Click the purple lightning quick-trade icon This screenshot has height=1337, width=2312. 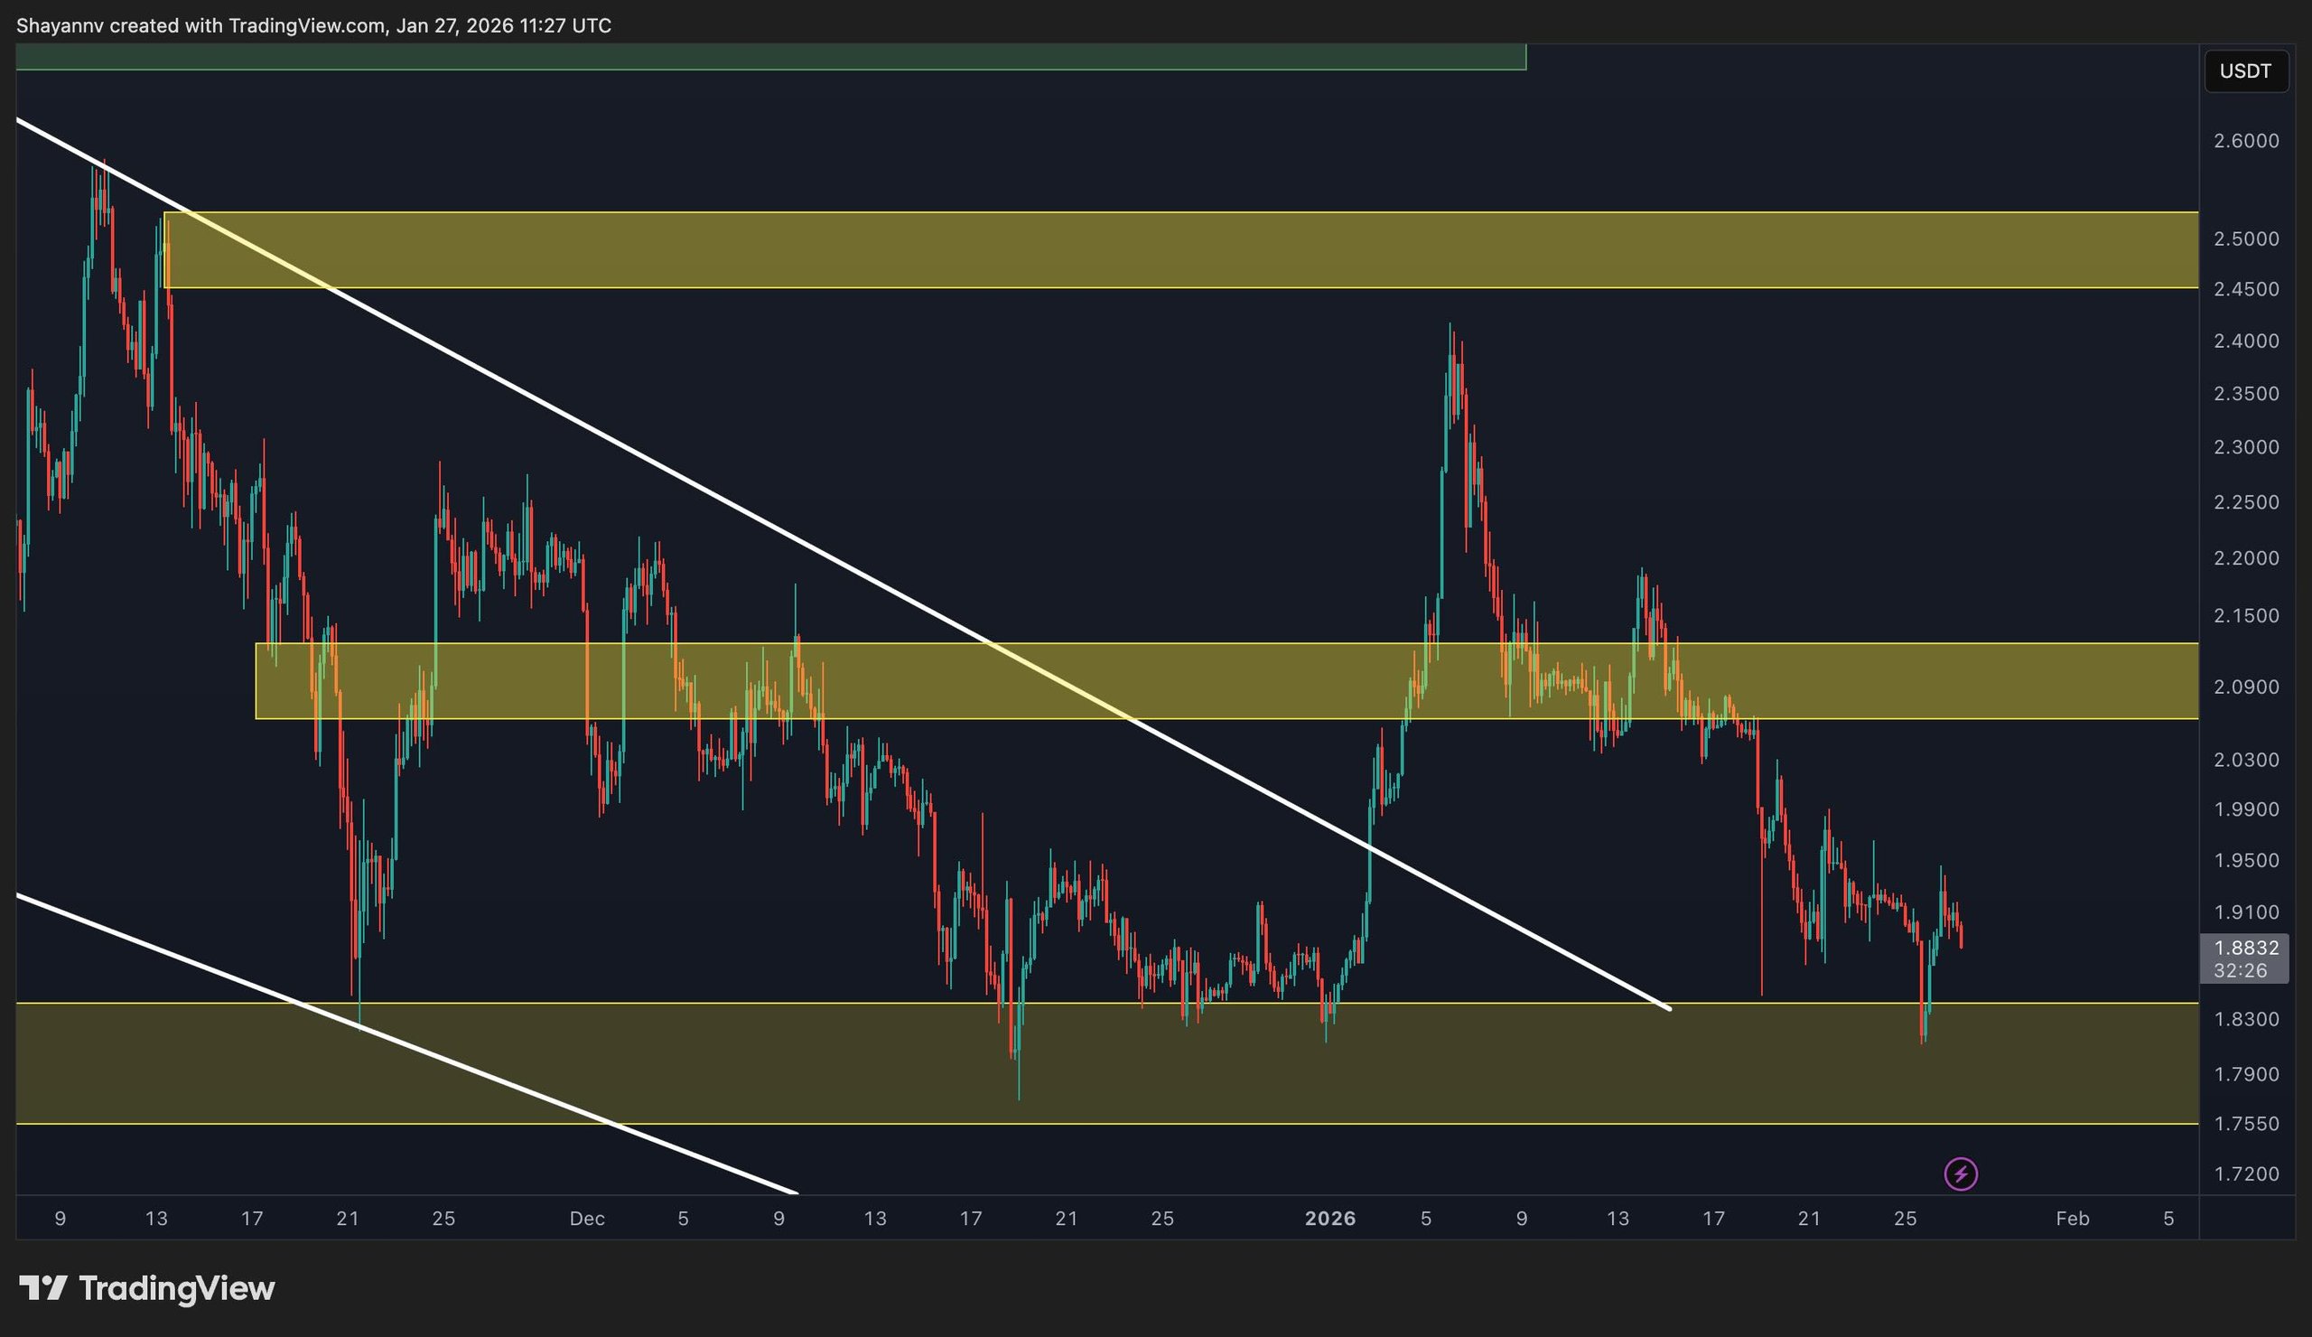click(x=1963, y=1173)
